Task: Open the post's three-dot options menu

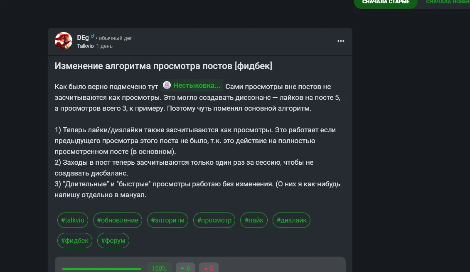Action: (x=341, y=41)
